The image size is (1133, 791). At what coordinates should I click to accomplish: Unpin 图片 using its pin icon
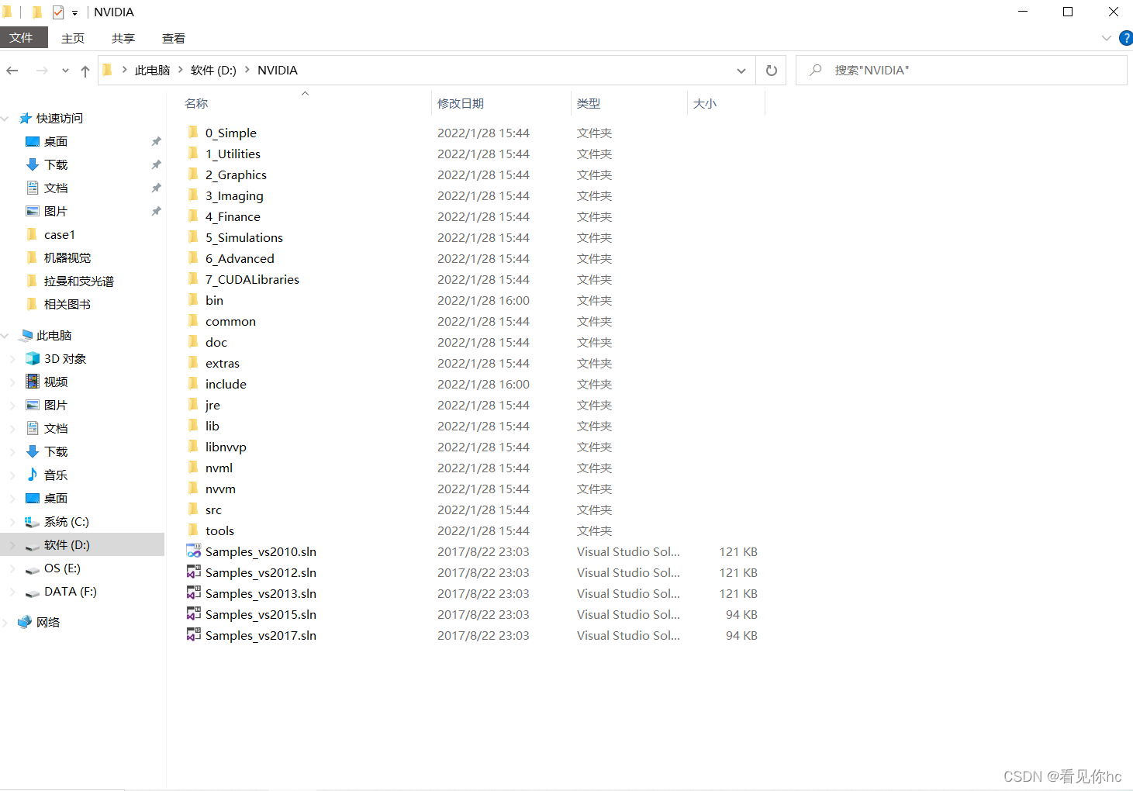(x=156, y=212)
